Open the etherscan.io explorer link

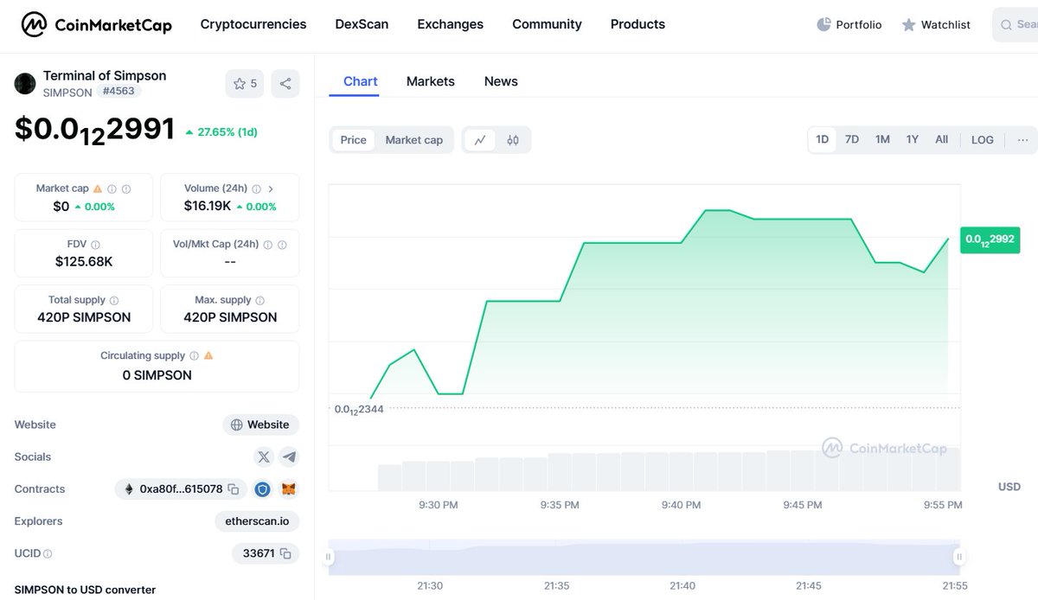tap(257, 521)
